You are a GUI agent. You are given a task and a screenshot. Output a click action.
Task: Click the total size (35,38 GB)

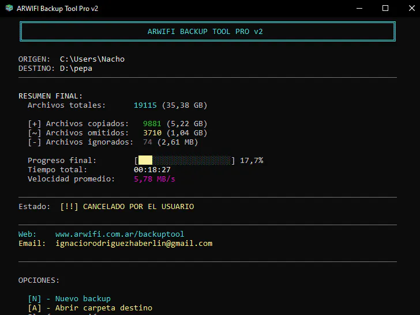pyautogui.click(x=185, y=105)
